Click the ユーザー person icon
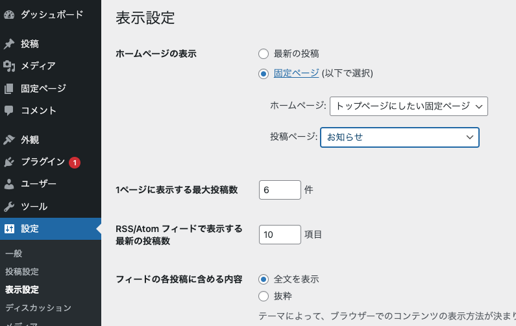The image size is (516, 326). [x=9, y=184]
